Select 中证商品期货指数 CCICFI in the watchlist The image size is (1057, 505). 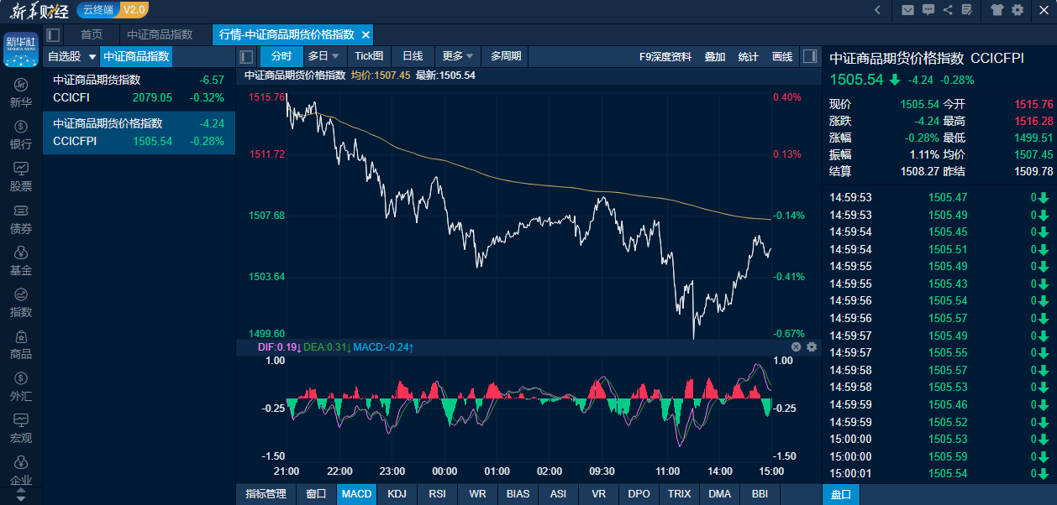click(x=139, y=89)
